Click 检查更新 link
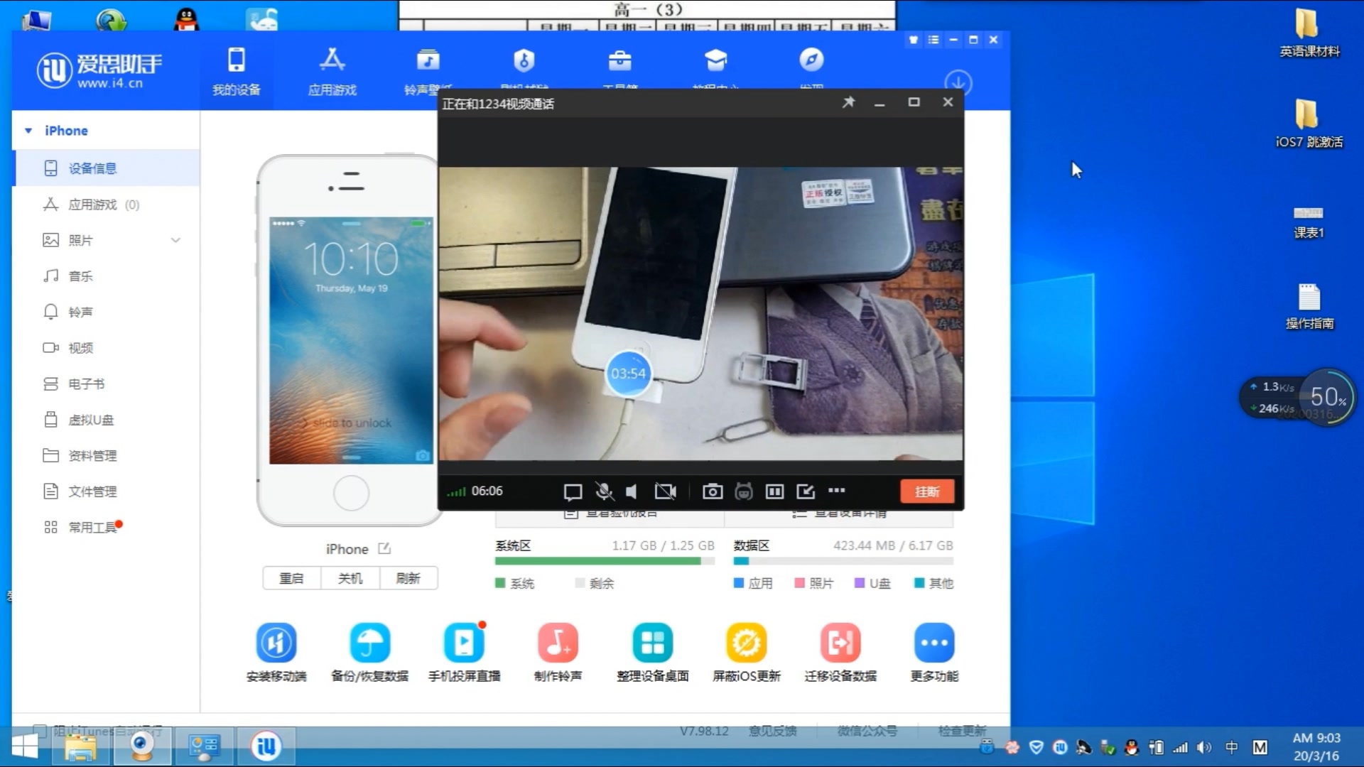 [962, 731]
